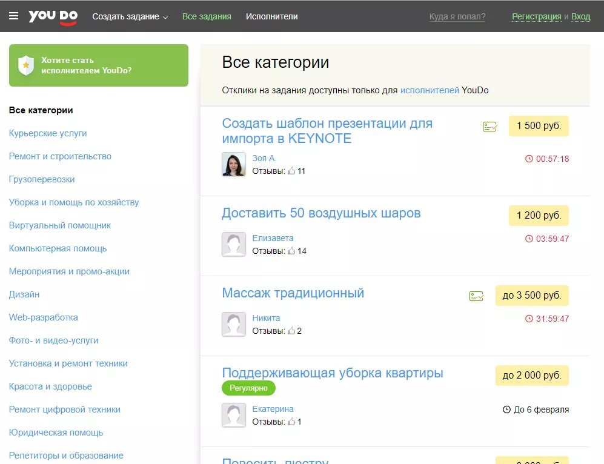The image size is (604, 464).
Task: Click the 1 200 руб. price tag
Action: (x=539, y=216)
